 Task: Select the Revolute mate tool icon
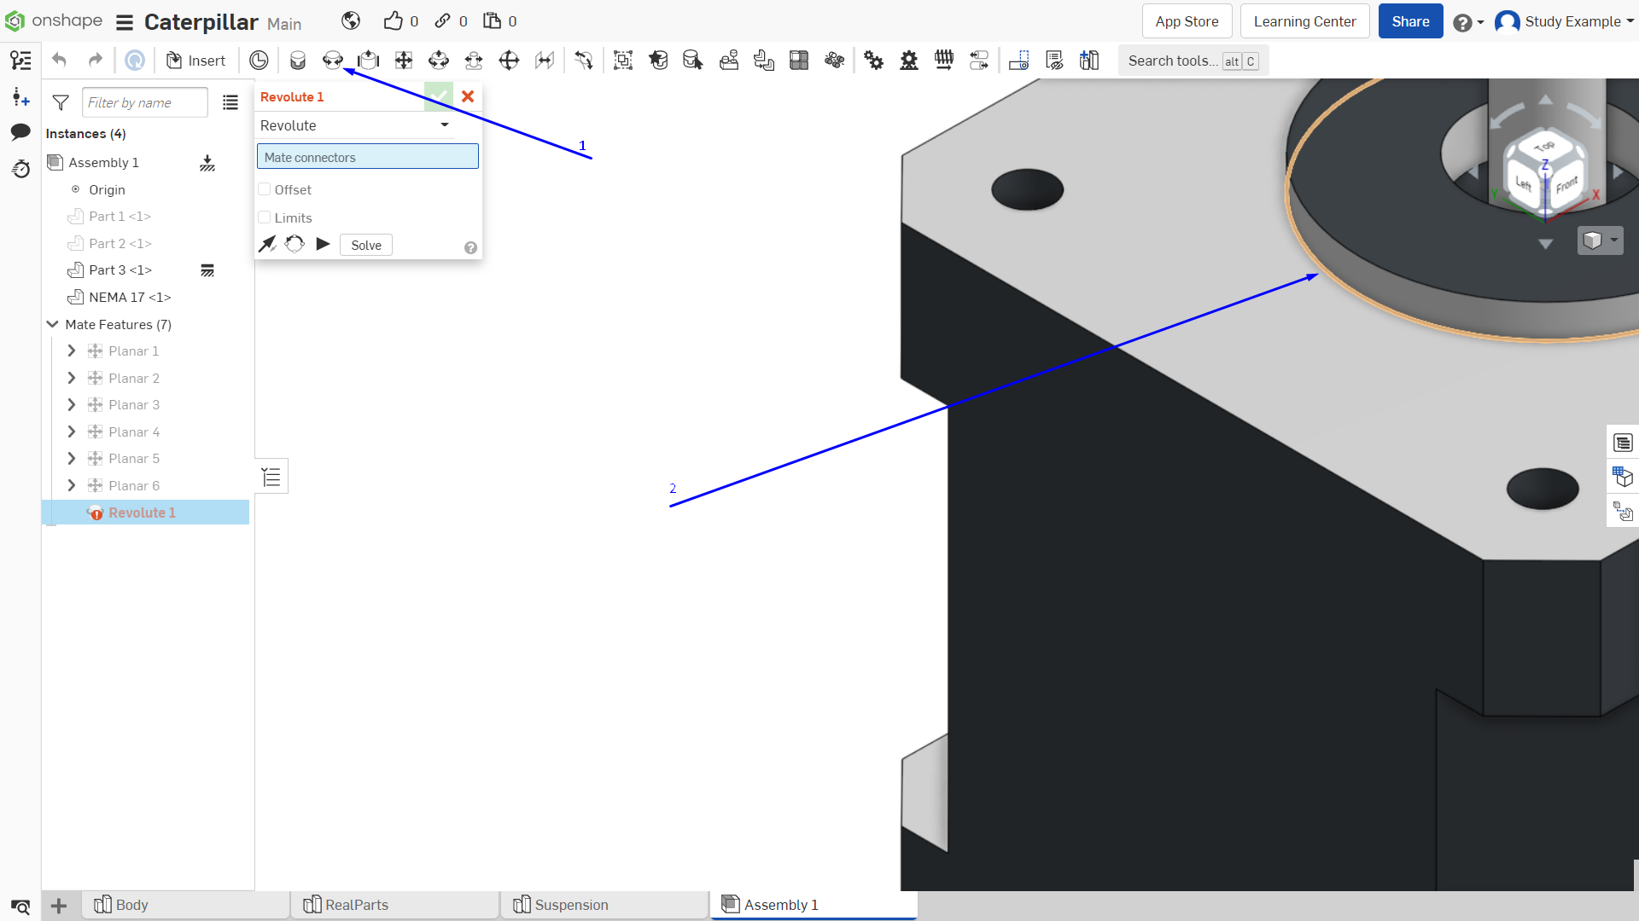tap(333, 61)
